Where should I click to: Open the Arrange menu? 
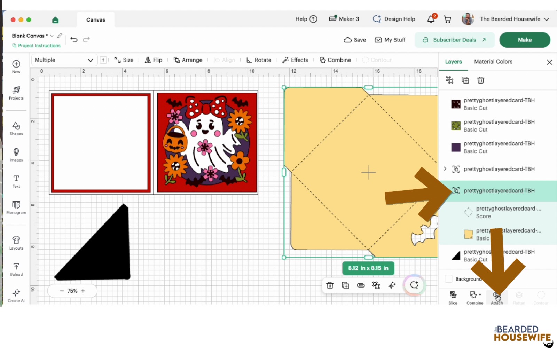pos(188,60)
